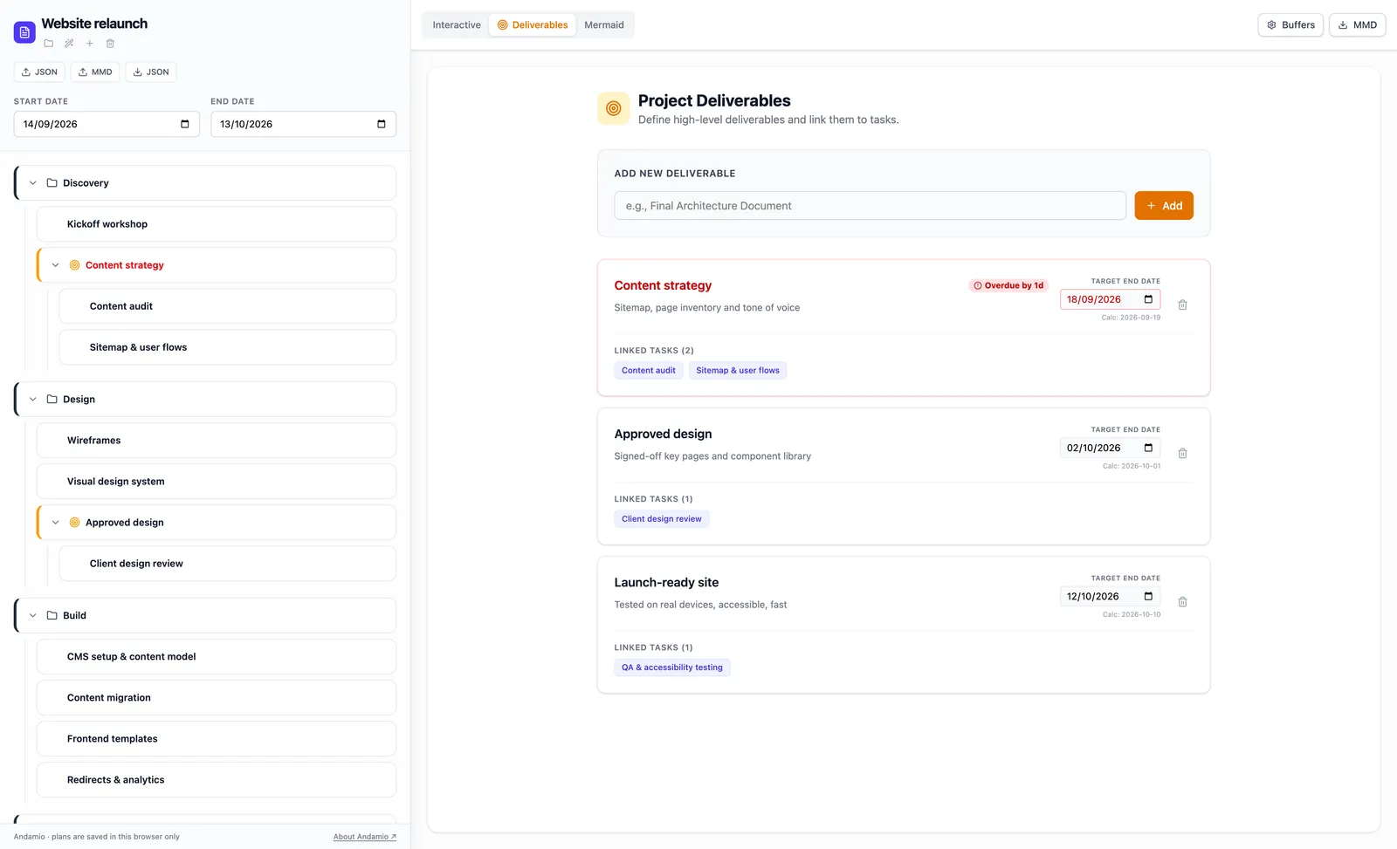Click the download JSON button in sidebar

[151, 72]
